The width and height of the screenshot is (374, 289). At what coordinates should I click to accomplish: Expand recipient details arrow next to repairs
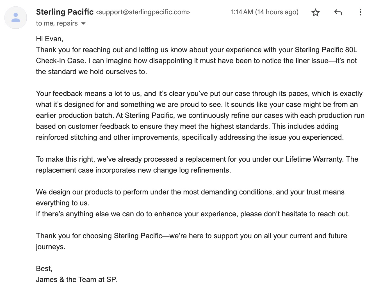coord(83,24)
